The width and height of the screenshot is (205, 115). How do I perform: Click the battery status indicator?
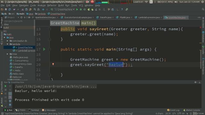coord(165,2)
